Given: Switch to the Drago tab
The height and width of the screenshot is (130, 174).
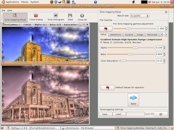Looking at the screenshot, I should tap(140, 35).
